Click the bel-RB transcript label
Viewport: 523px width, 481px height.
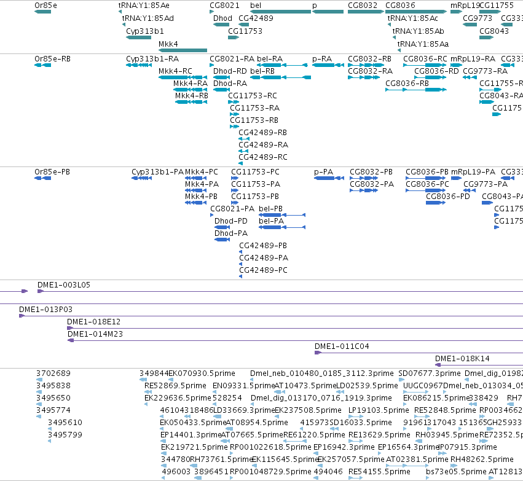pyautogui.click(x=262, y=71)
